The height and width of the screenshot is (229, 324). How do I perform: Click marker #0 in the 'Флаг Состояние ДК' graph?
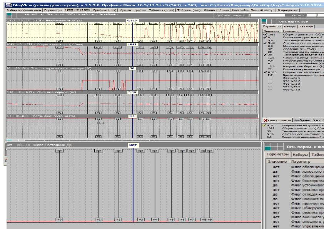[x=59, y=219]
